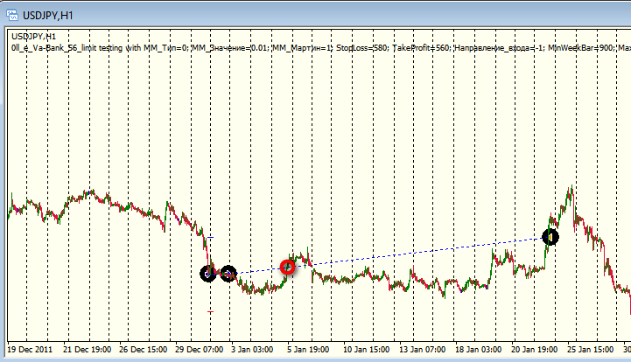Click the 25 Jan 15:00 time label
The width and height of the screenshot is (631, 362).
point(590,350)
